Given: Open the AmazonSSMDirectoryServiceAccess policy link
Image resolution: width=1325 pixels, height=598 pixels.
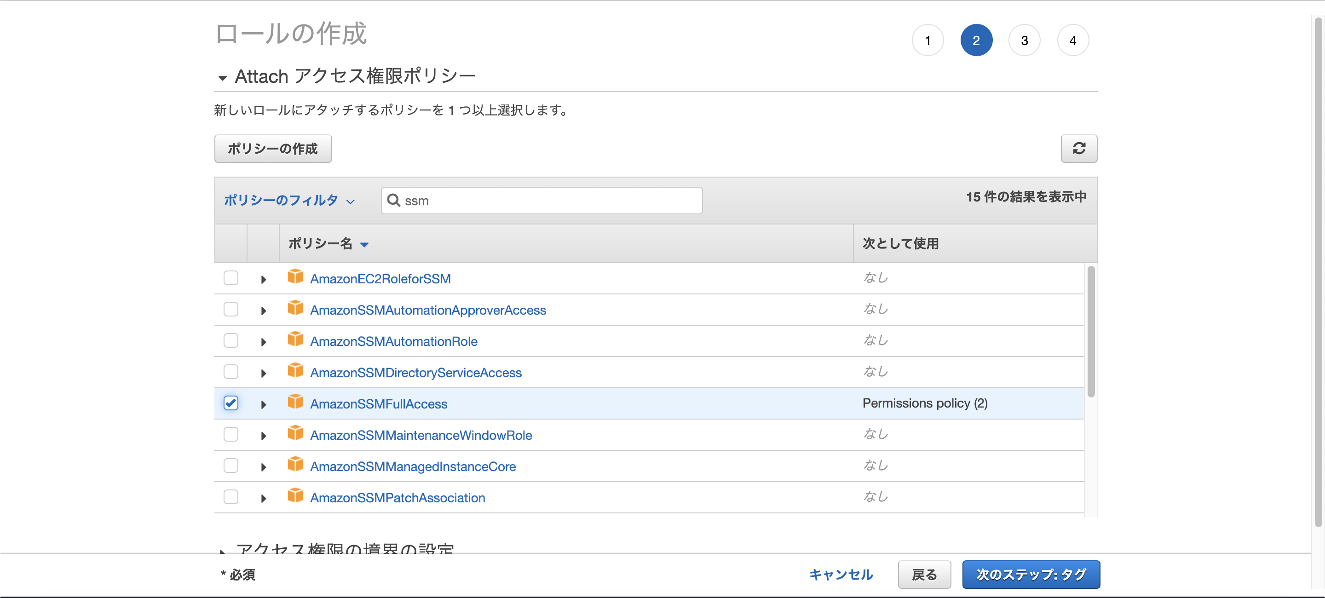Looking at the screenshot, I should [415, 373].
